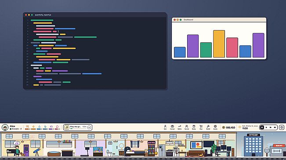The width and height of the screenshot is (286, 160).
Task: Click the settings gear in the toolbar
Action: click(282, 127)
